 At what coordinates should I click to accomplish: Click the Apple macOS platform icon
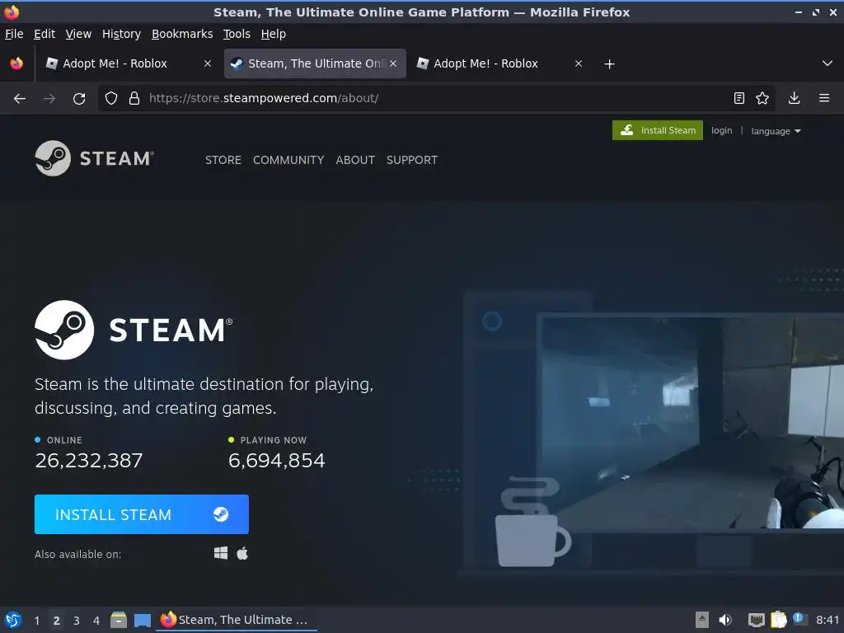242,553
